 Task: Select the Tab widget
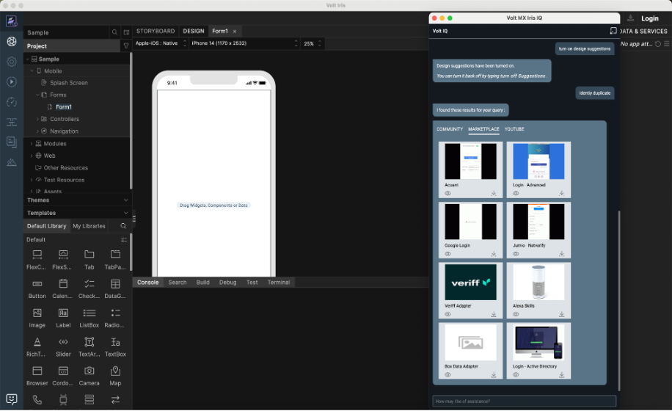click(90, 260)
